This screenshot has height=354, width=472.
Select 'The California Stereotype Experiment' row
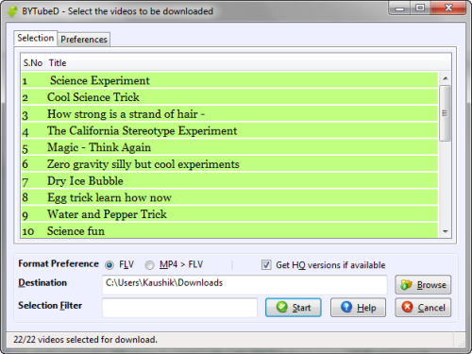coord(229,131)
